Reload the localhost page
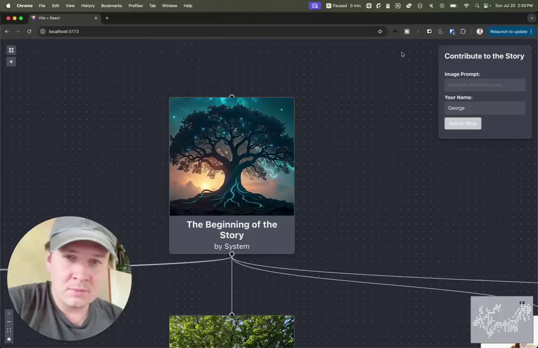 [x=29, y=31]
